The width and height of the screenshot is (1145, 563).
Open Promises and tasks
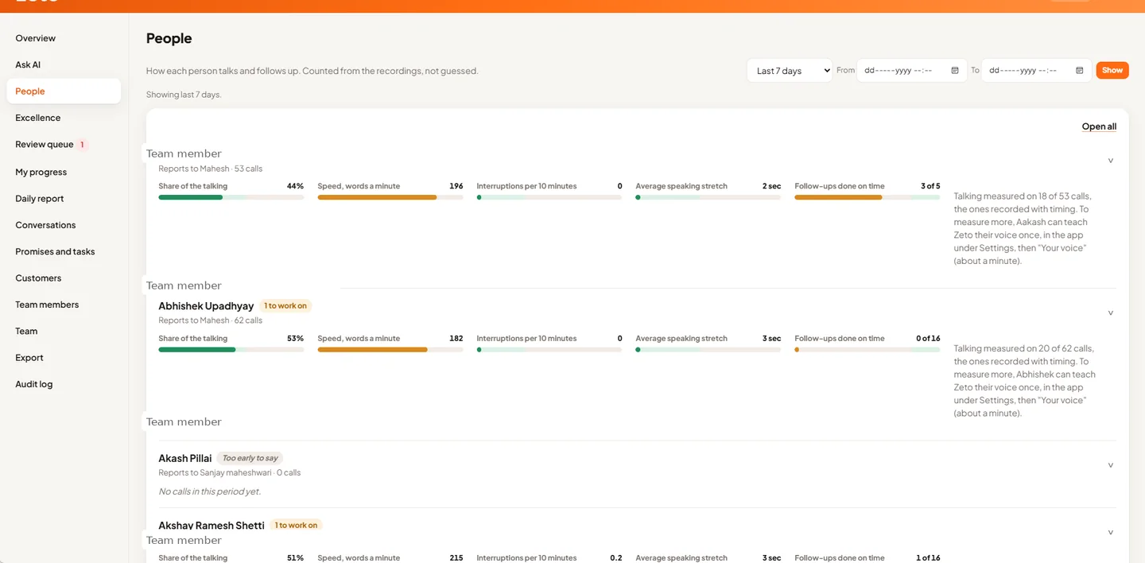tap(64, 251)
